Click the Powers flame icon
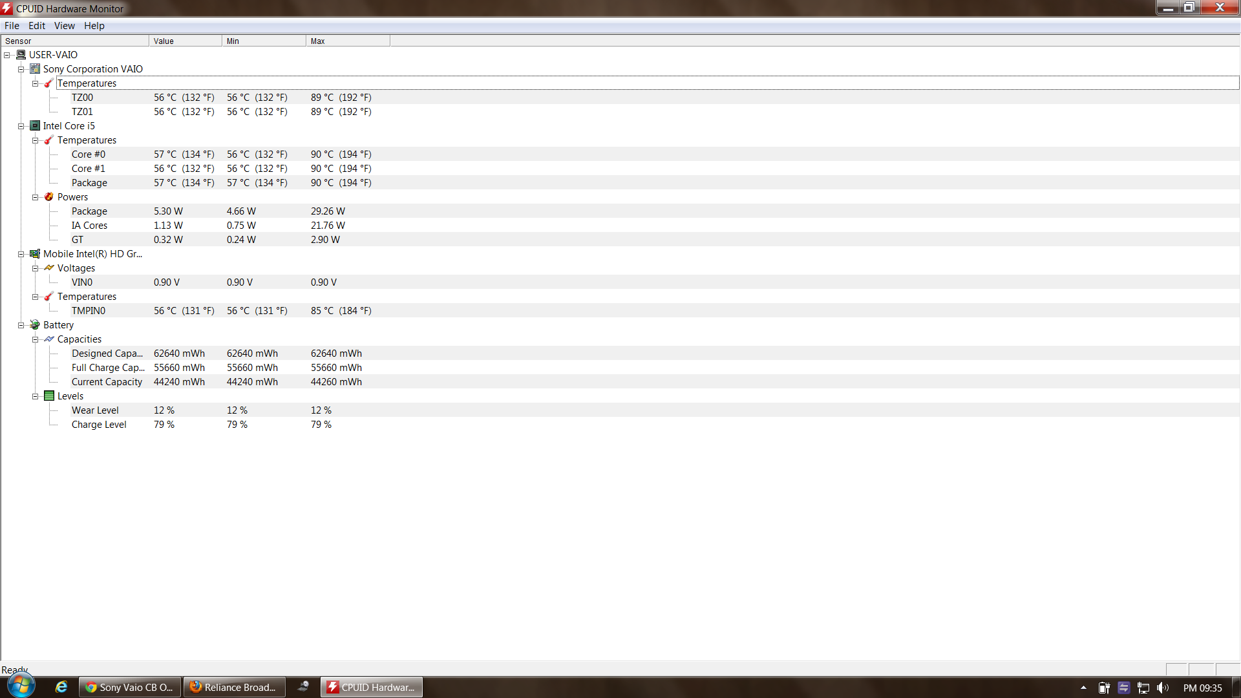 (x=48, y=196)
